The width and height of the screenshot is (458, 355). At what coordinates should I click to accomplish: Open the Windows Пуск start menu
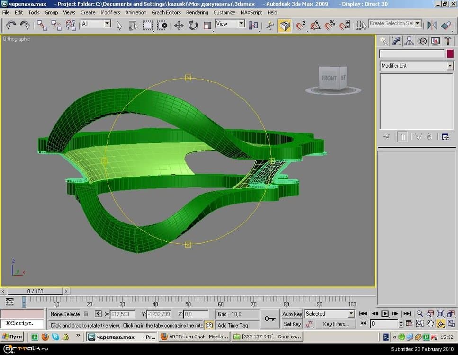[12, 337]
